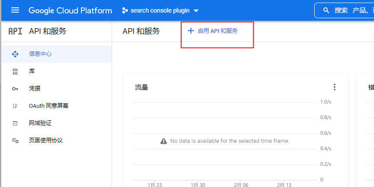Click the main page title API 和服务

click(x=141, y=31)
